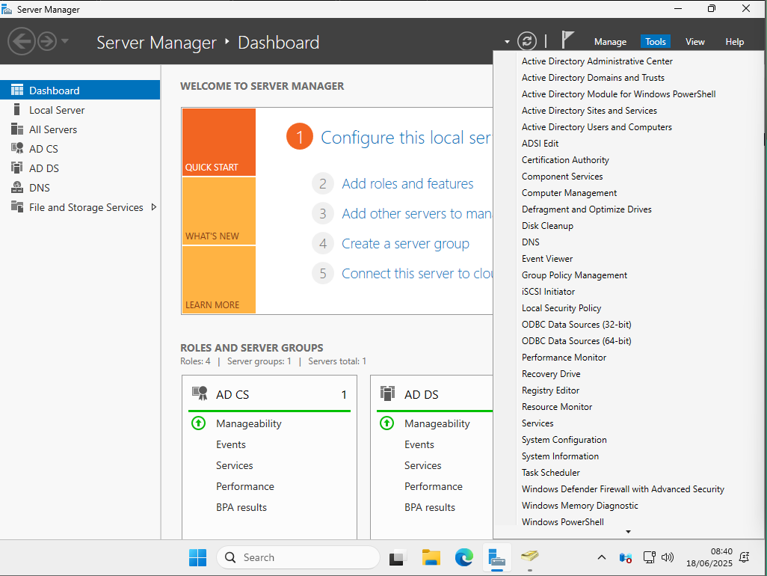This screenshot has width=767, height=576.
Task: Open File Explorer from the taskbar
Action: click(431, 557)
